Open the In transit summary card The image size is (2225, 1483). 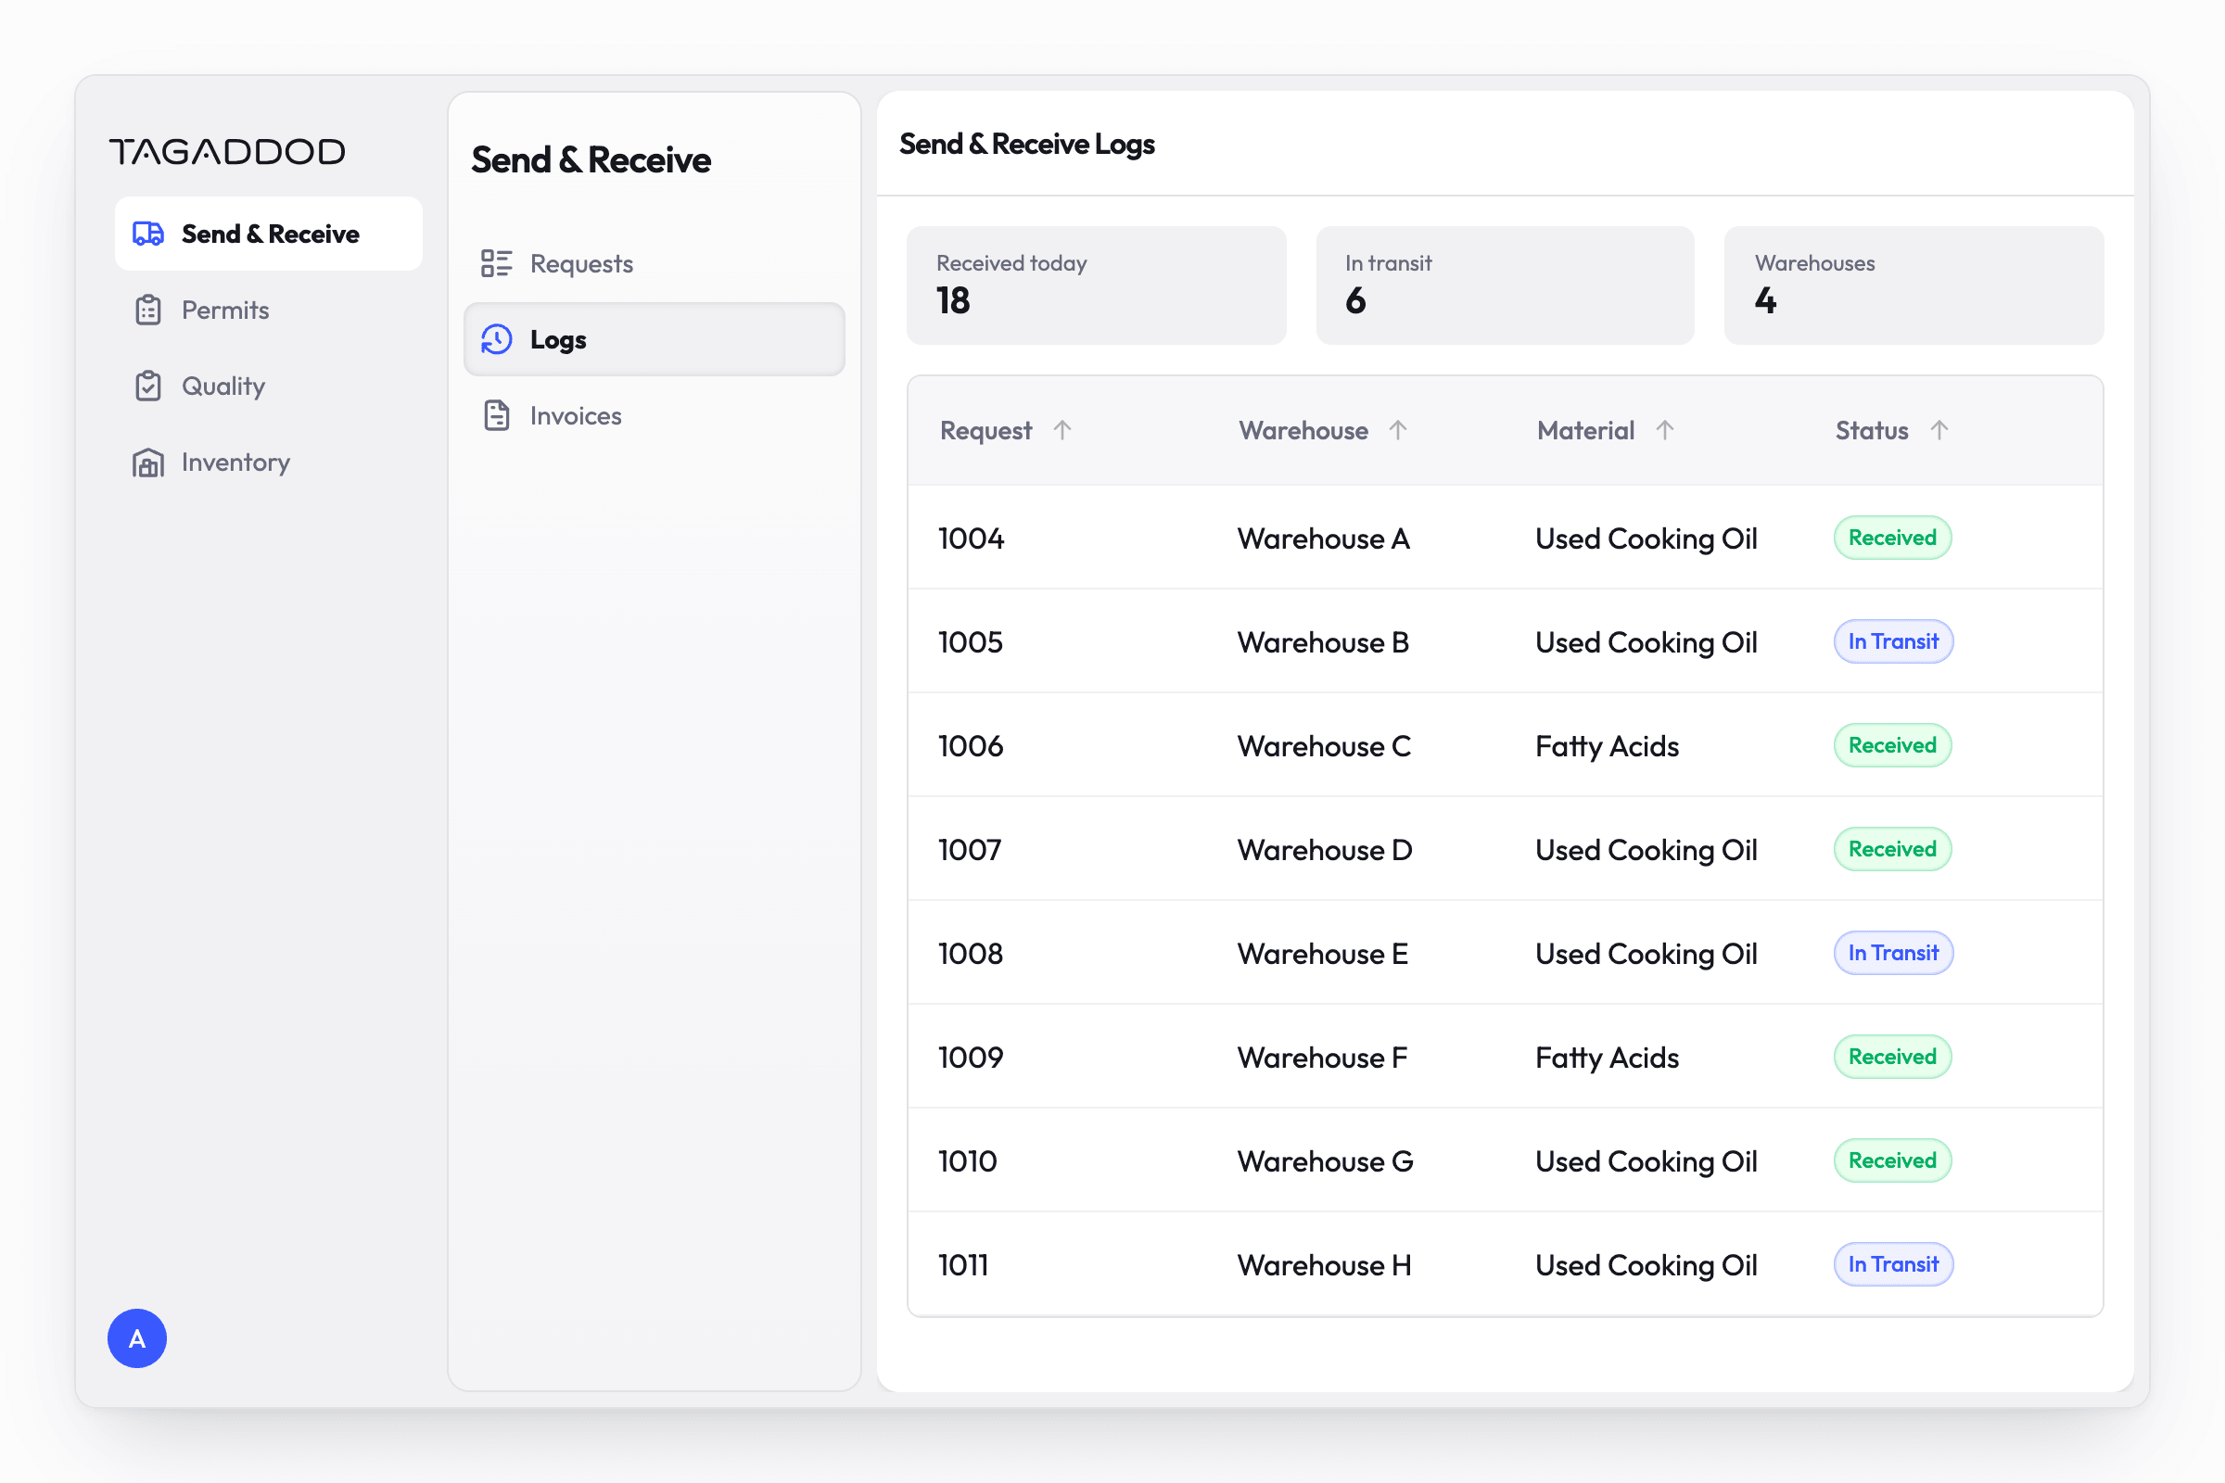[1505, 285]
